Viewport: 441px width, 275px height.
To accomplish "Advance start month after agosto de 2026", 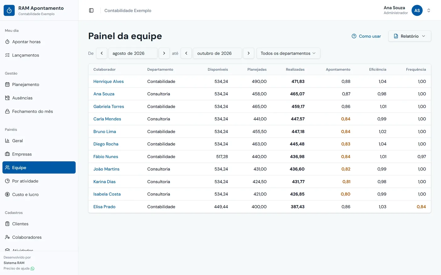I will point(164,53).
